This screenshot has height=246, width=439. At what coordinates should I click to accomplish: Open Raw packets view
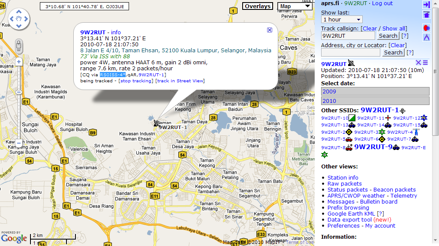point(344,184)
